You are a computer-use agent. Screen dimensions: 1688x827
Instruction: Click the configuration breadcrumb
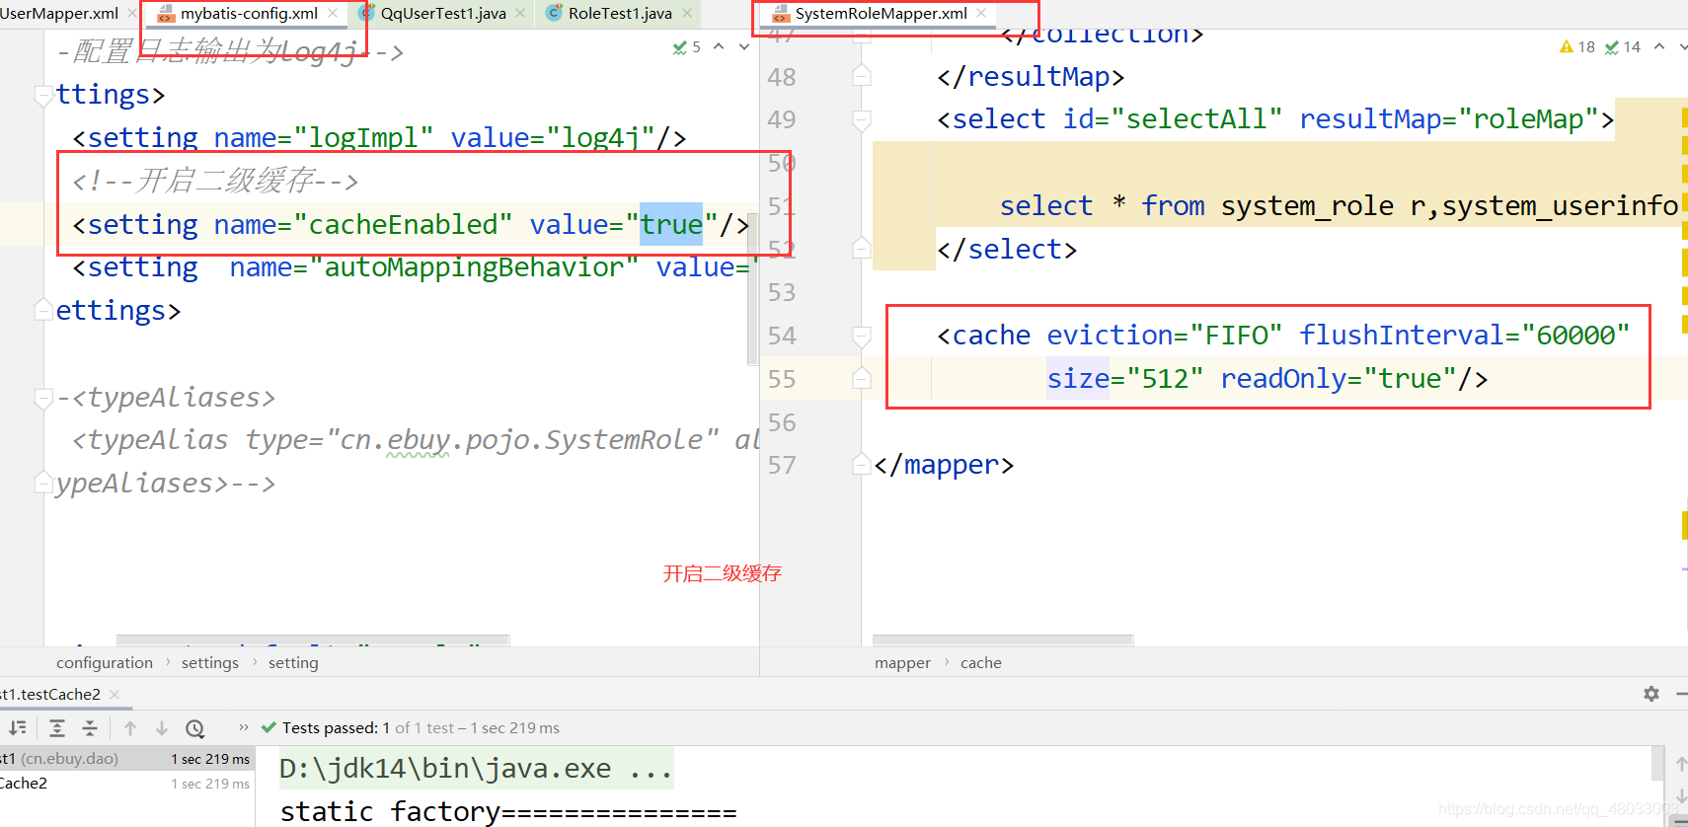coord(105,662)
